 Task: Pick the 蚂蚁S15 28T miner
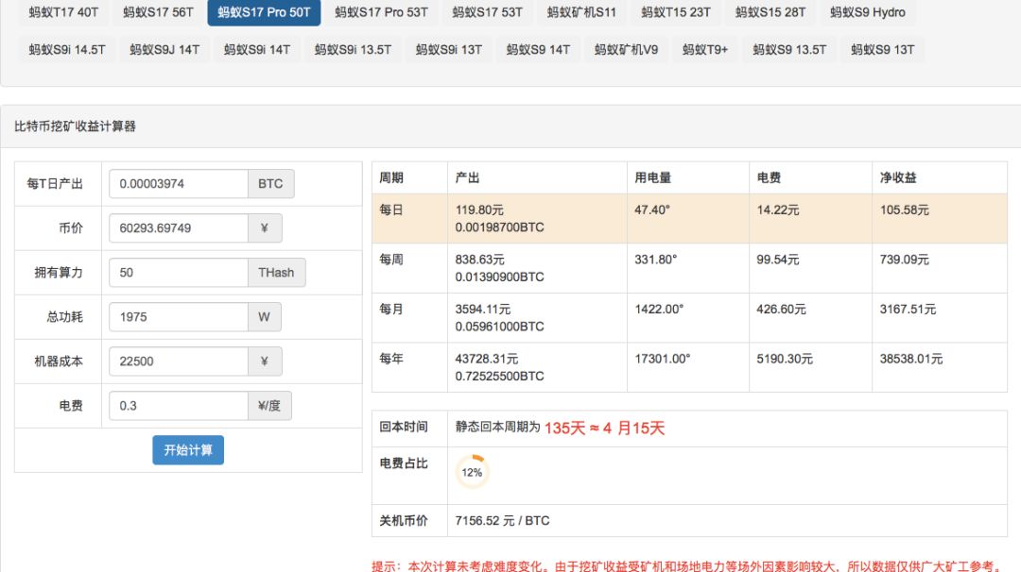pyautogui.click(x=770, y=12)
